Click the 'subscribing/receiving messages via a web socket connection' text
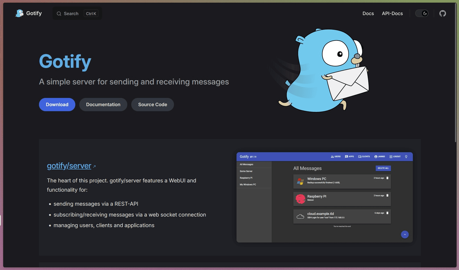 (130, 215)
